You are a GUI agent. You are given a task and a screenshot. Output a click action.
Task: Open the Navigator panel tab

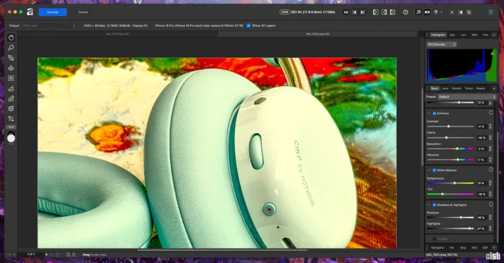click(x=437, y=247)
